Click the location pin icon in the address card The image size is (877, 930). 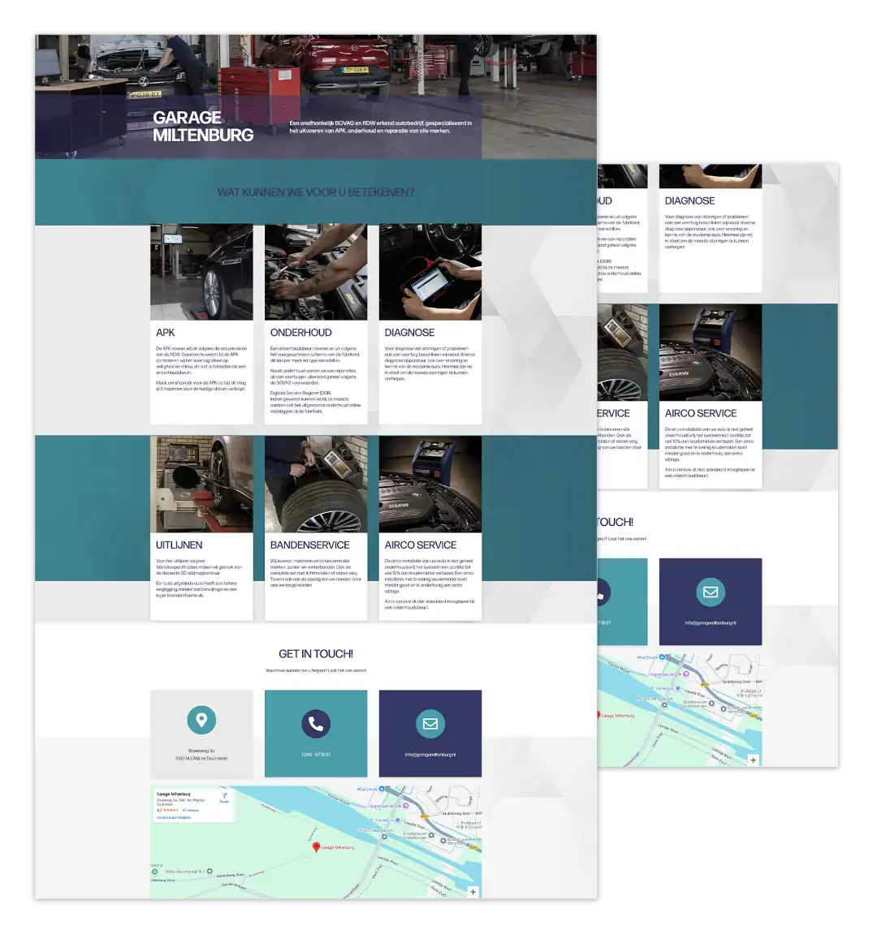[x=201, y=719]
